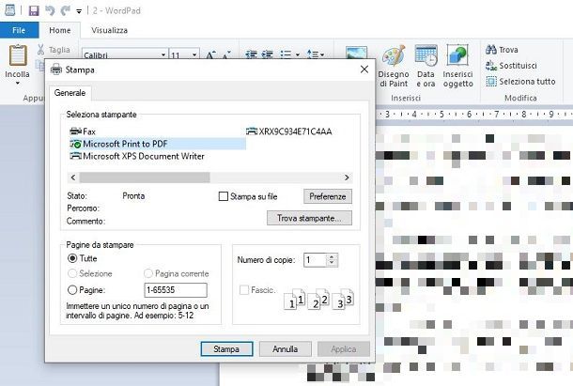This screenshot has width=573, height=386.
Task: Open the File menu
Action: 19,30
